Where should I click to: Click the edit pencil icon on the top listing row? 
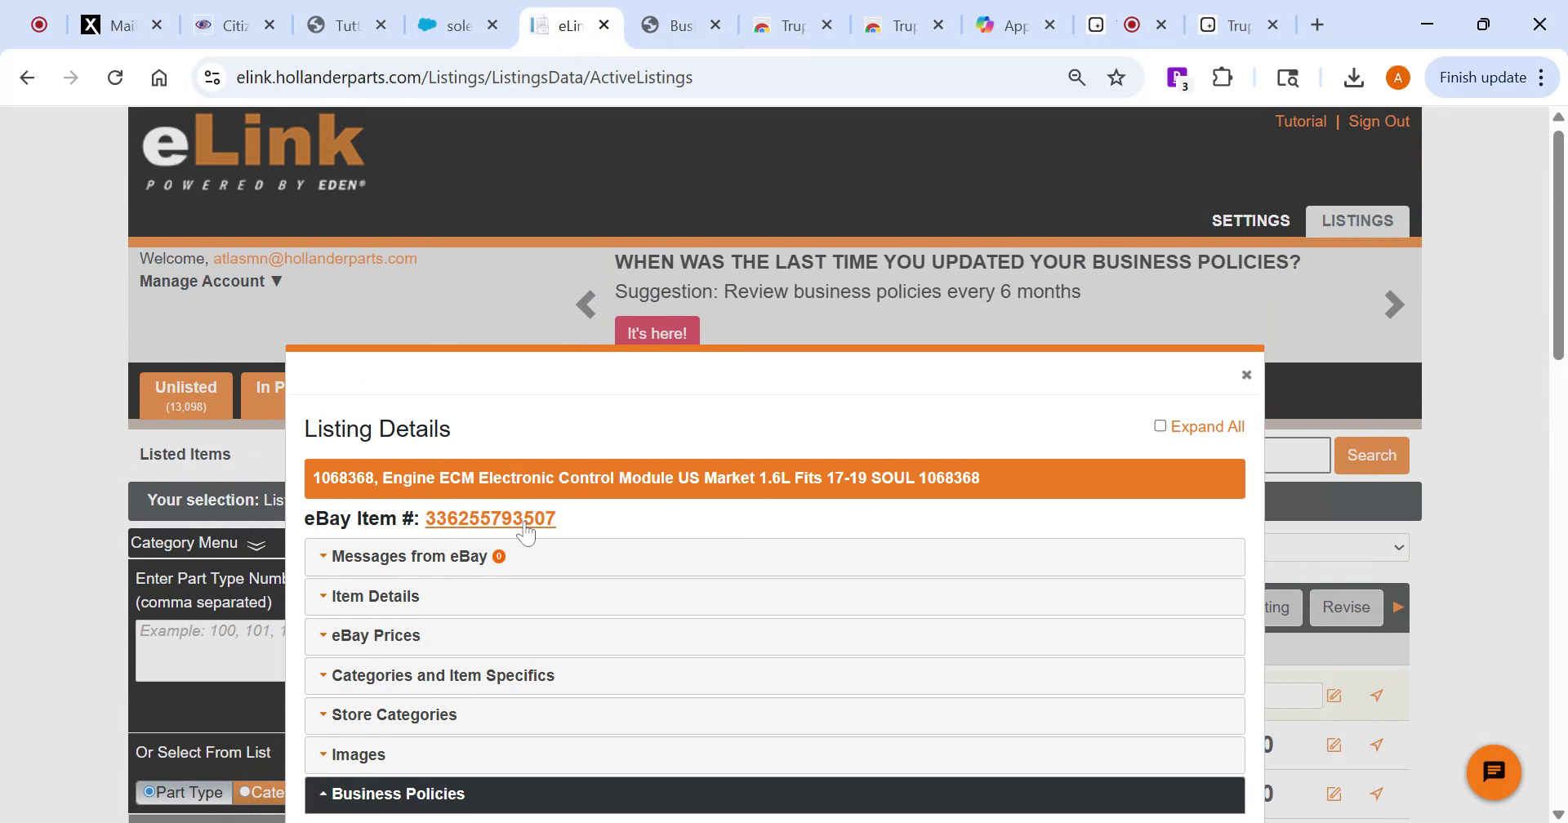coord(1334,695)
